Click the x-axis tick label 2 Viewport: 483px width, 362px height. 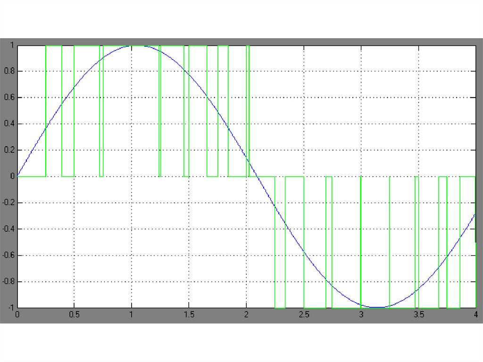tap(246, 314)
